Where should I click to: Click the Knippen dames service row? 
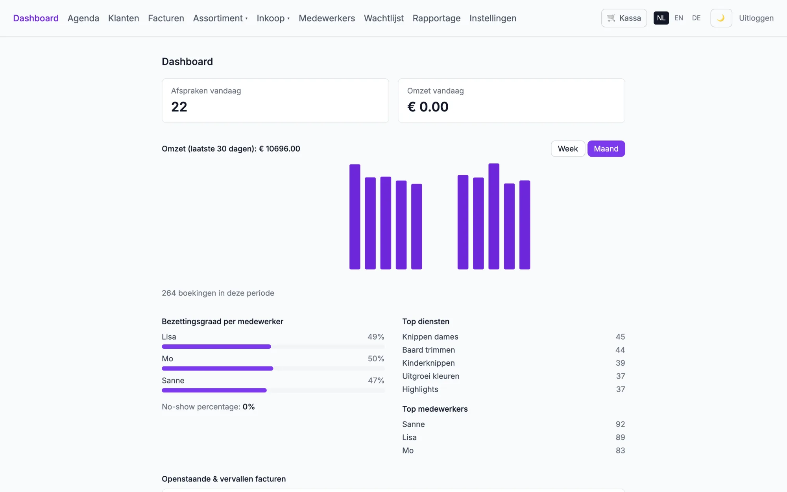pyautogui.click(x=514, y=337)
